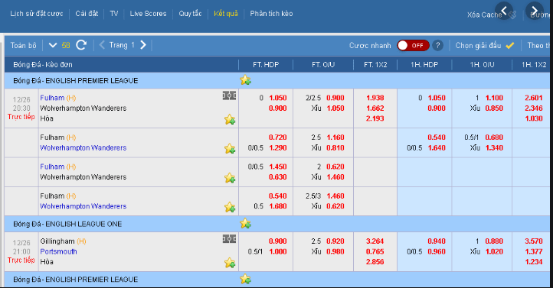Image resolution: width=553 pixels, height=288 pixels.
Task: Select FT Xỉu odds 0.620 for 2.5/3
Action: (335, 206)
